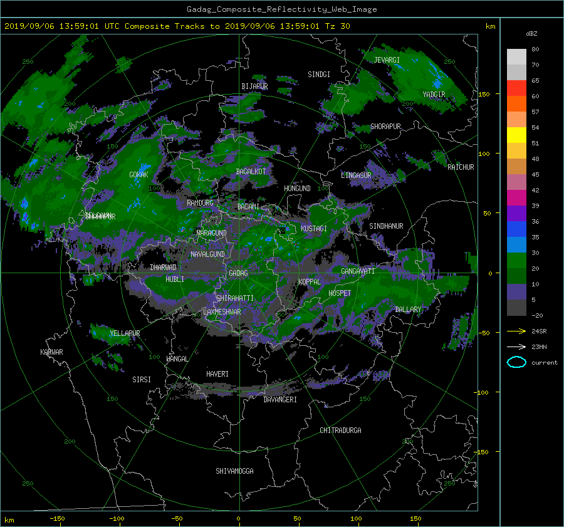Click the CHITRADURGA city label
This screenshot has height=527, width=564.
pyautogui.click(x=340, y=430)
